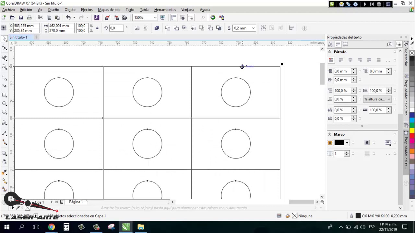The height and width of the screenshot is (233, 415).
Task: Click the Trim shapes icon
Action: click(x=176, y=28)
